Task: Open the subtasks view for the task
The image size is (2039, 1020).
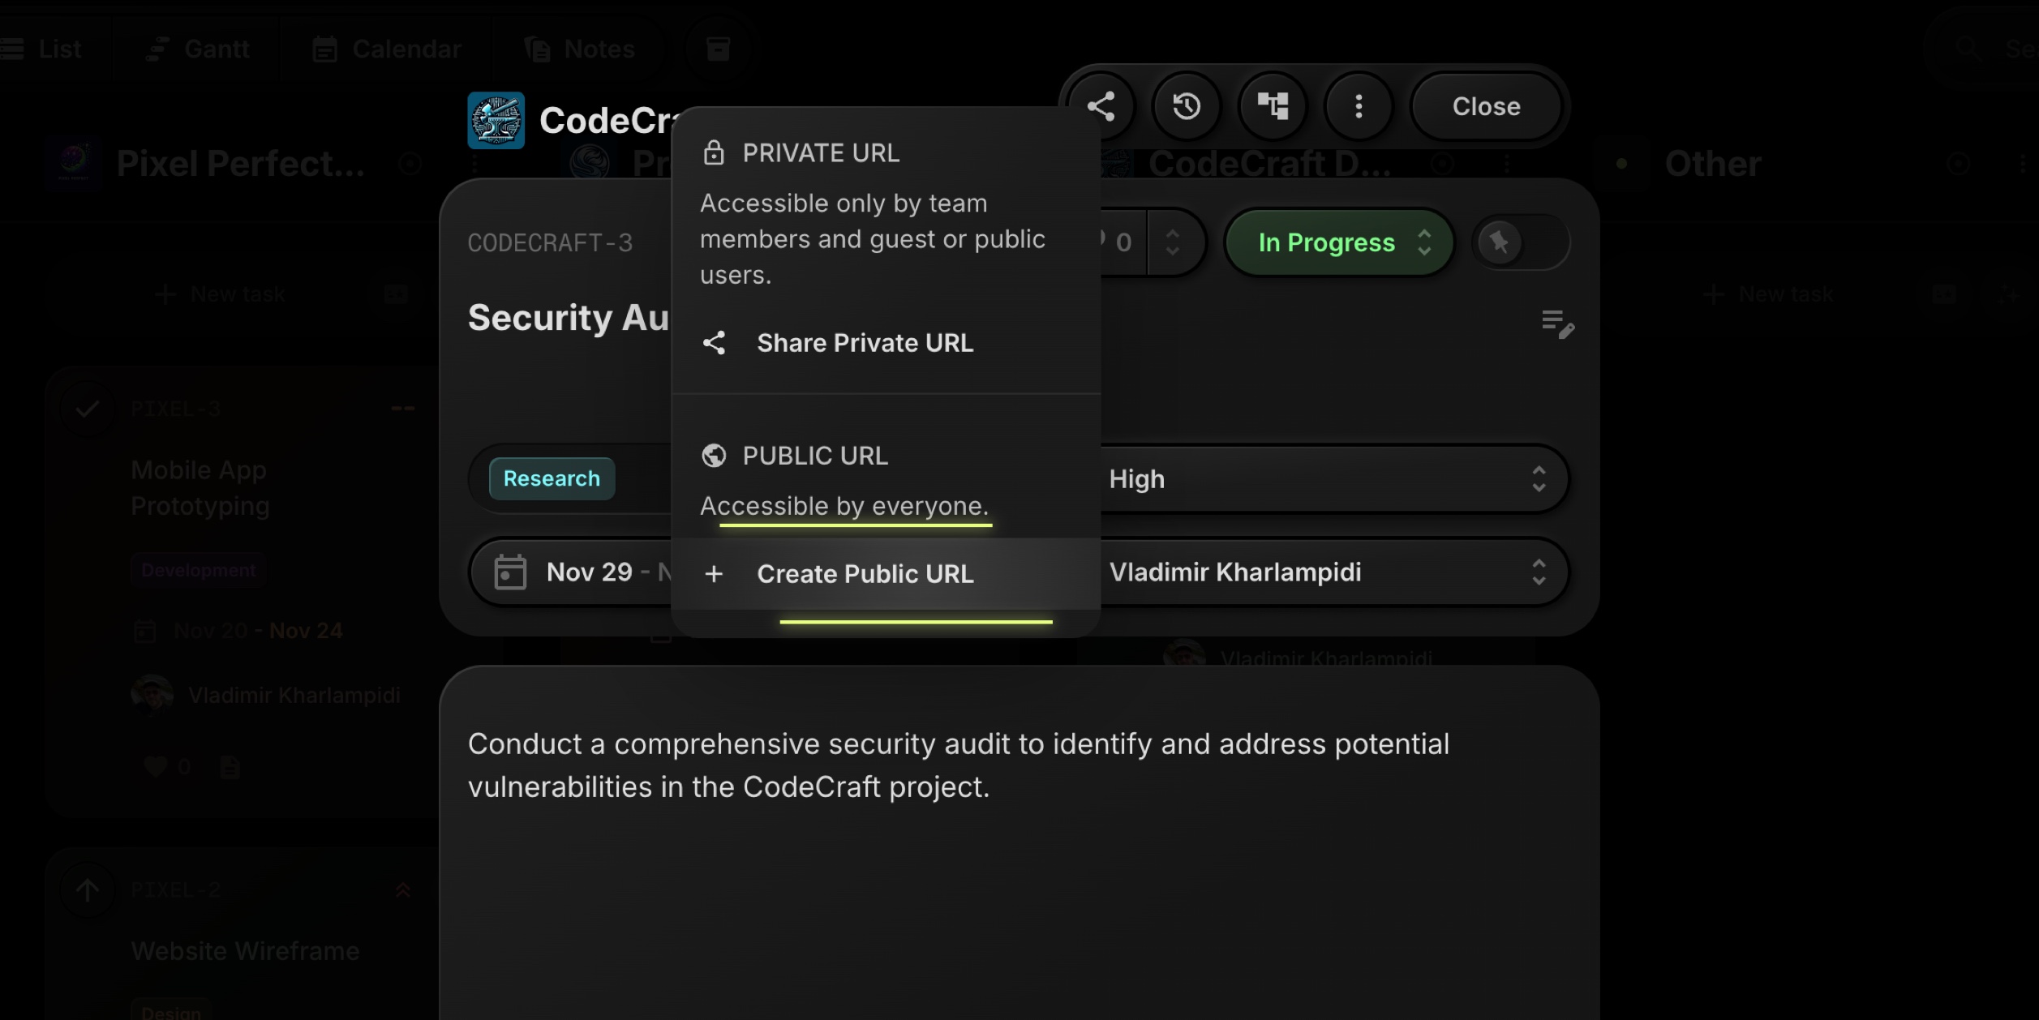Action: click(x=1272, y=105)
